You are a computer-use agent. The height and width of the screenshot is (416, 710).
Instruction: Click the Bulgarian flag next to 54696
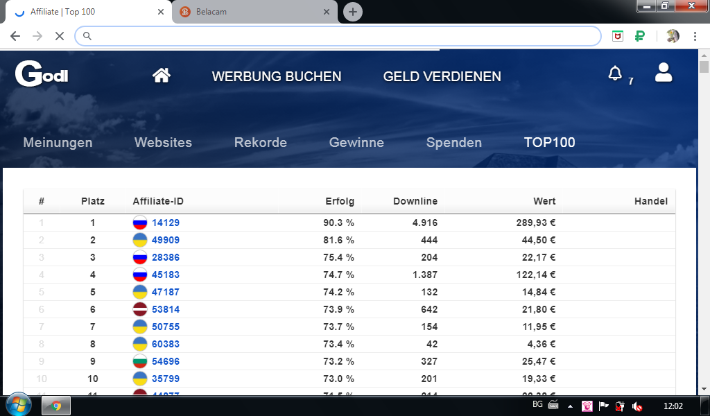tap(140, 361)
